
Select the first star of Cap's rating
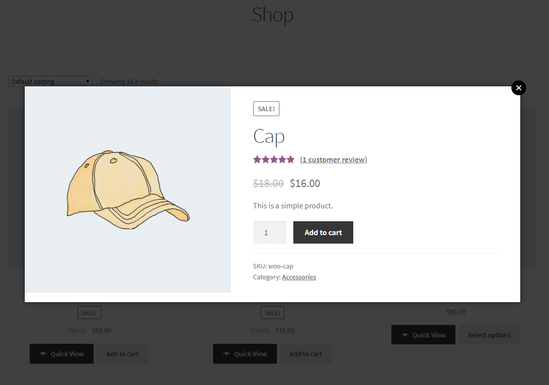point(257,159)
